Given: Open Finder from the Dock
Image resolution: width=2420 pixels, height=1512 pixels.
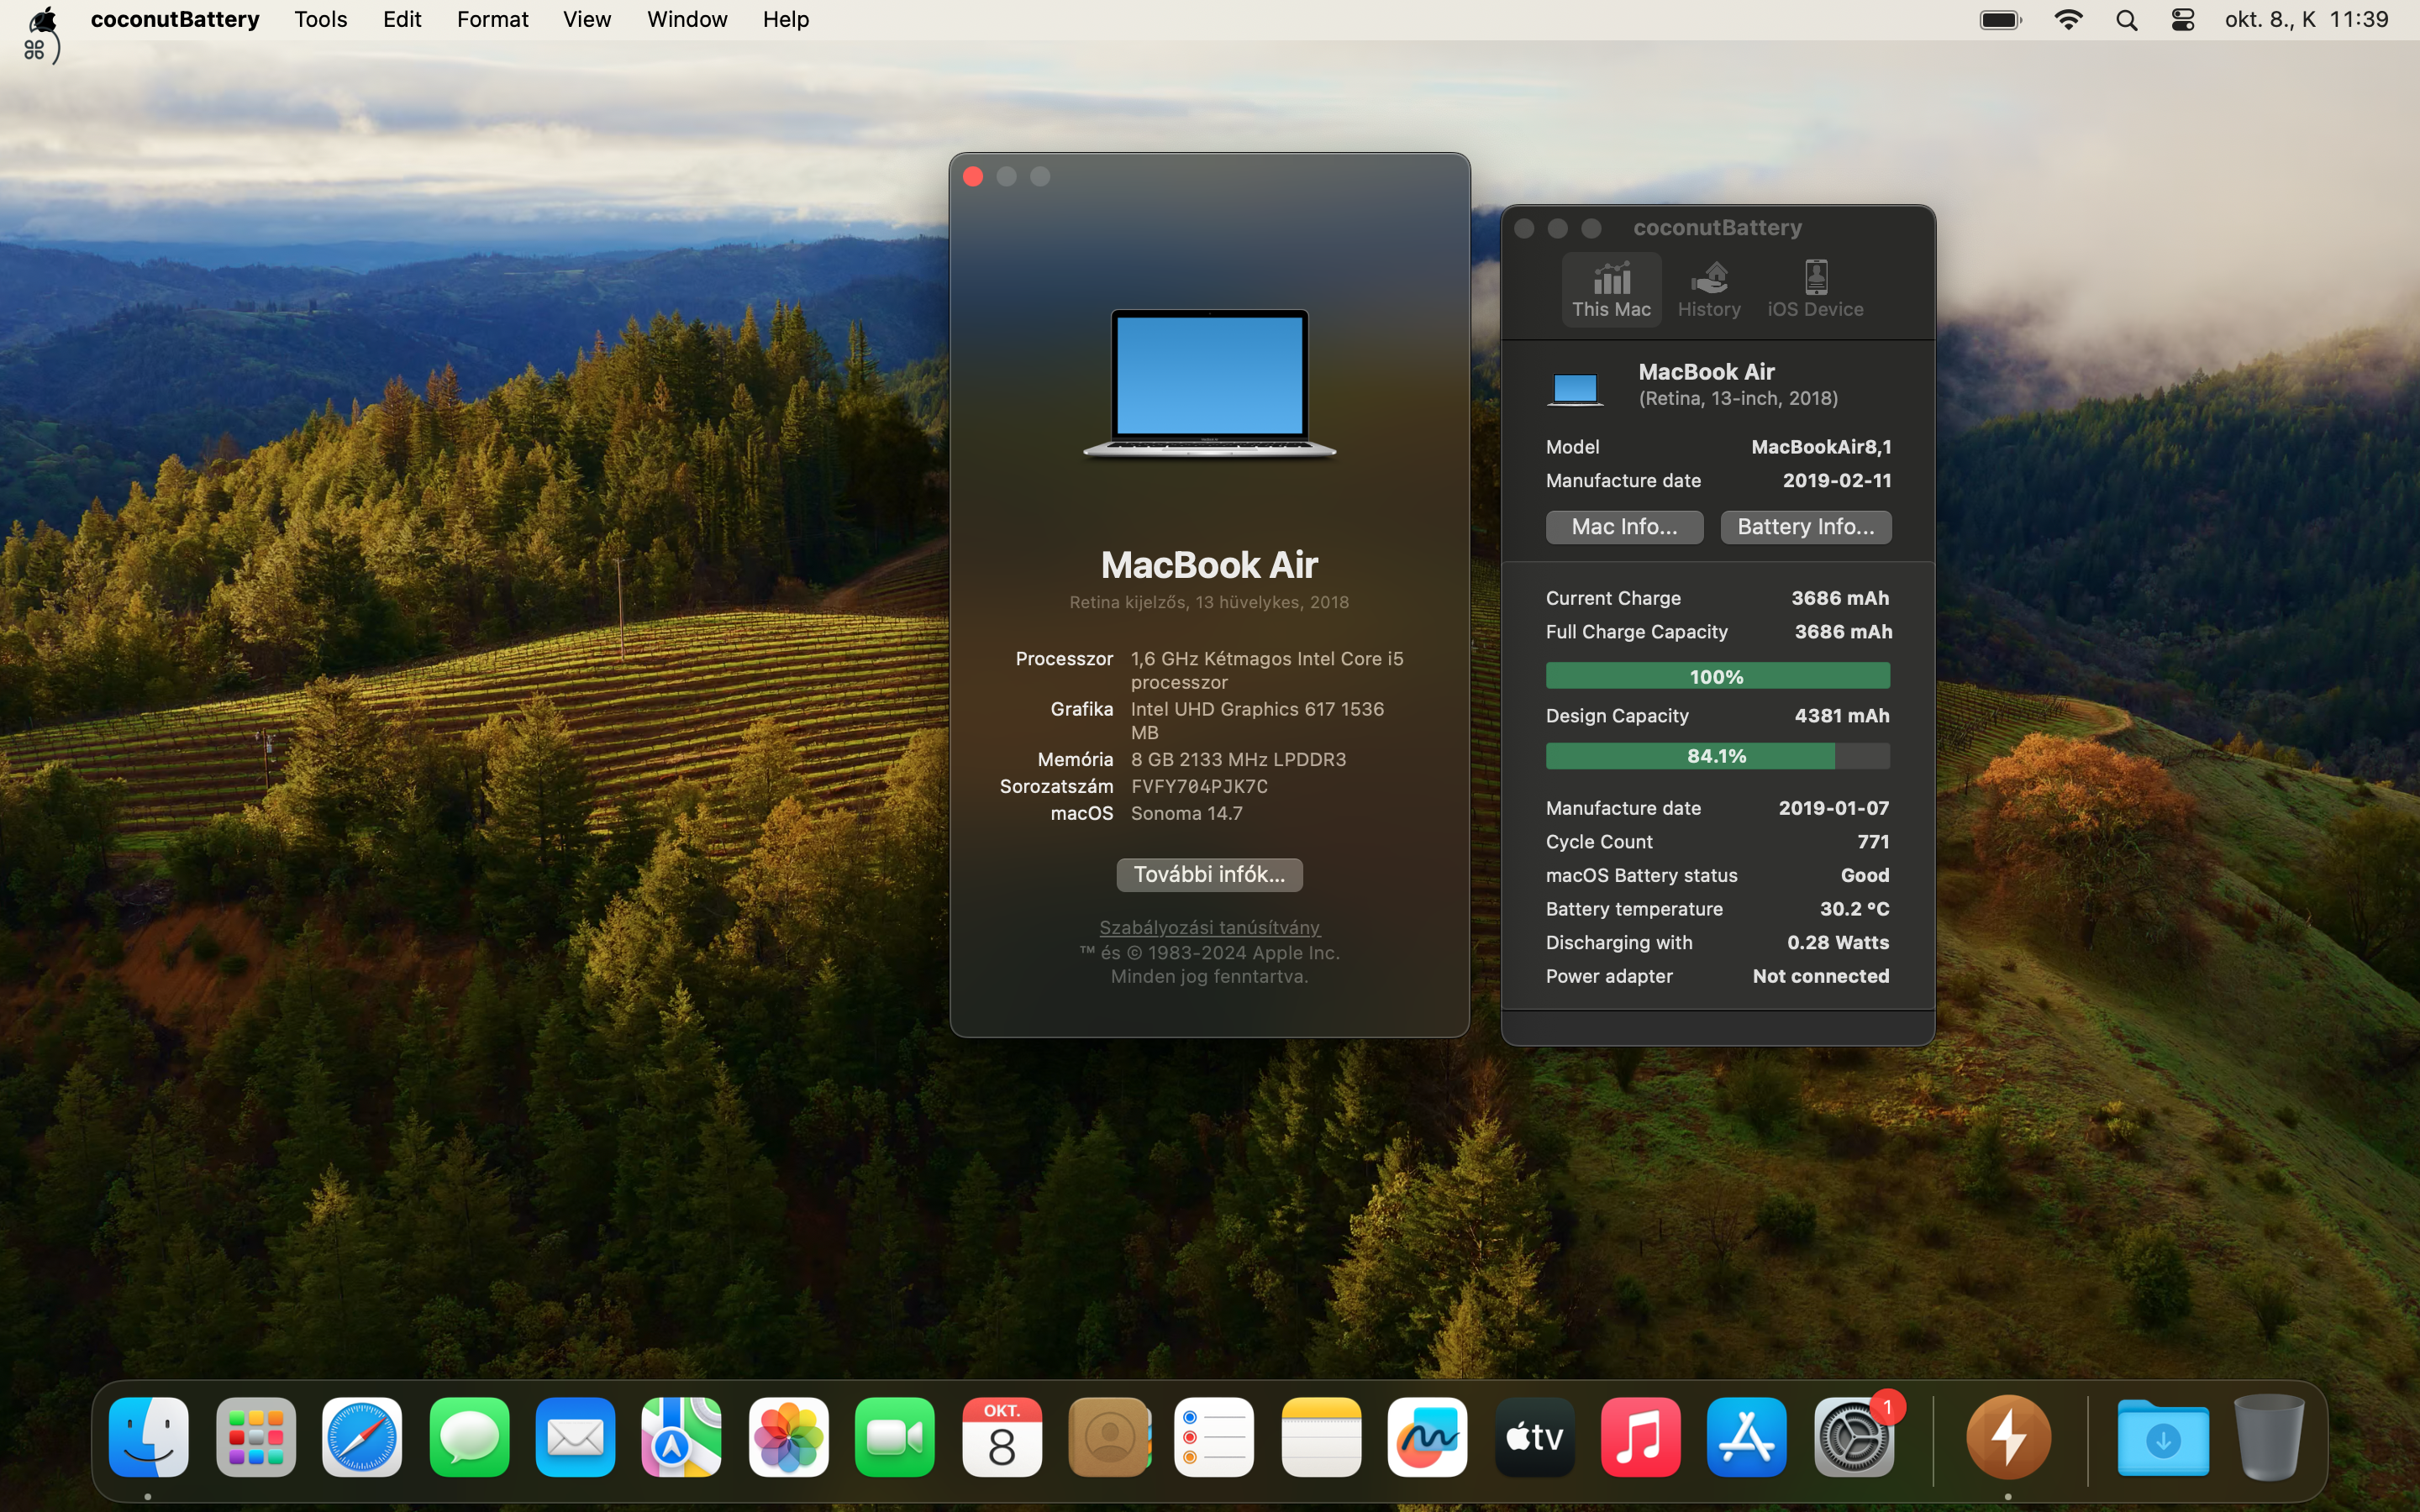Looking at the screenshot, I should point(148,1436).
